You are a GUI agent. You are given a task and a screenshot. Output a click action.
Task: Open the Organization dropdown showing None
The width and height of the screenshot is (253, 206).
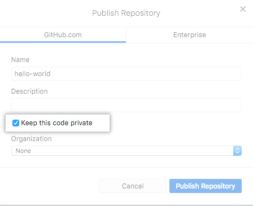pyautogui.click(x=127, y=151)
